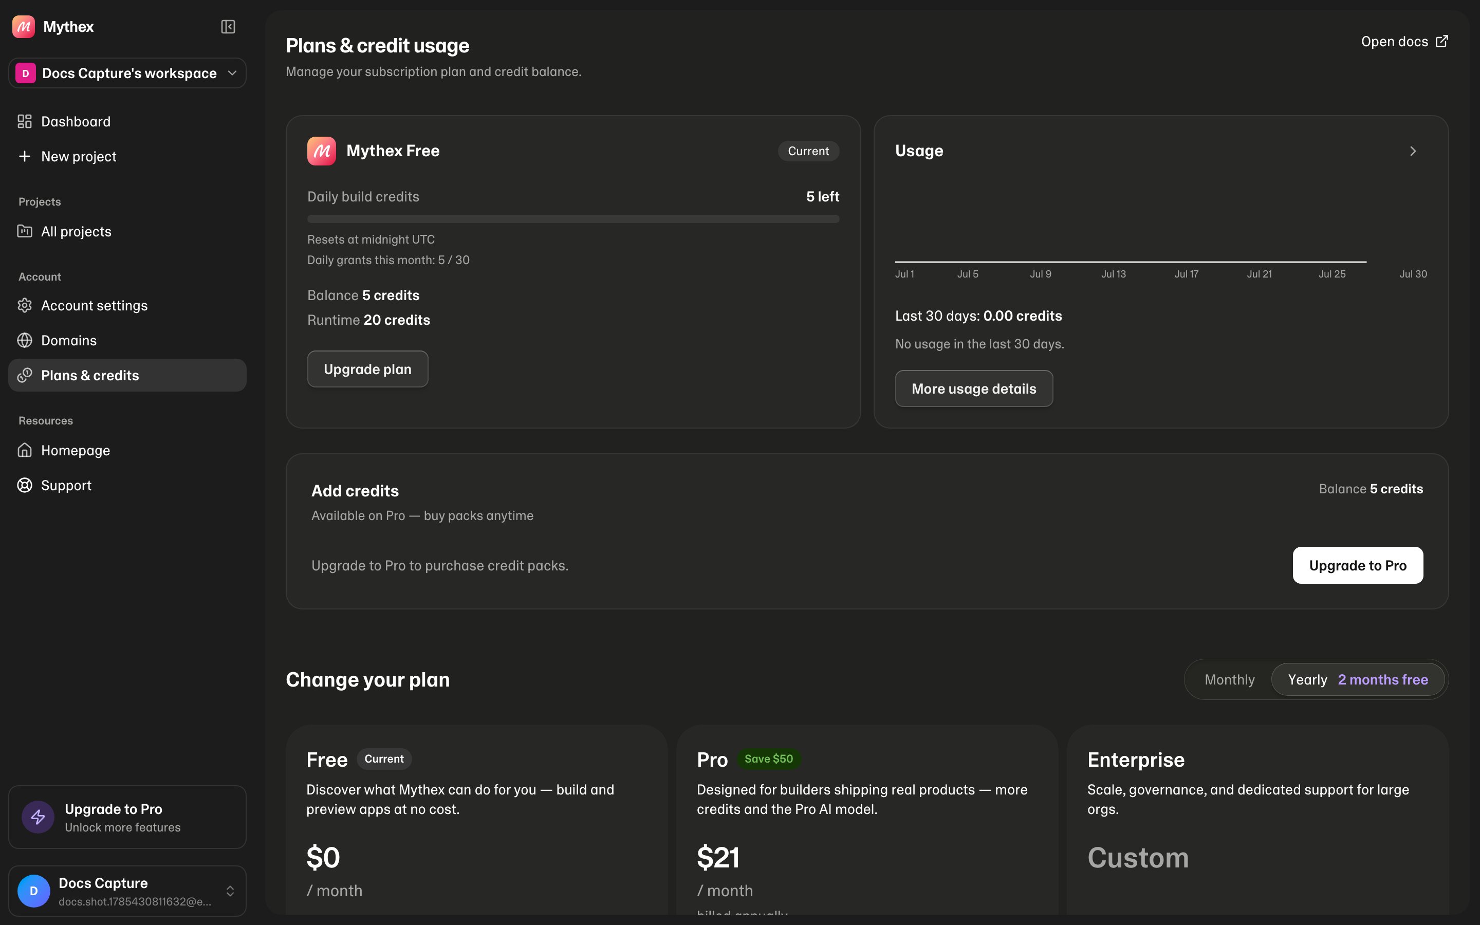Expand the Docs Capture account menu arrows
Screen dimensions: 1480x925
(230, 891)
